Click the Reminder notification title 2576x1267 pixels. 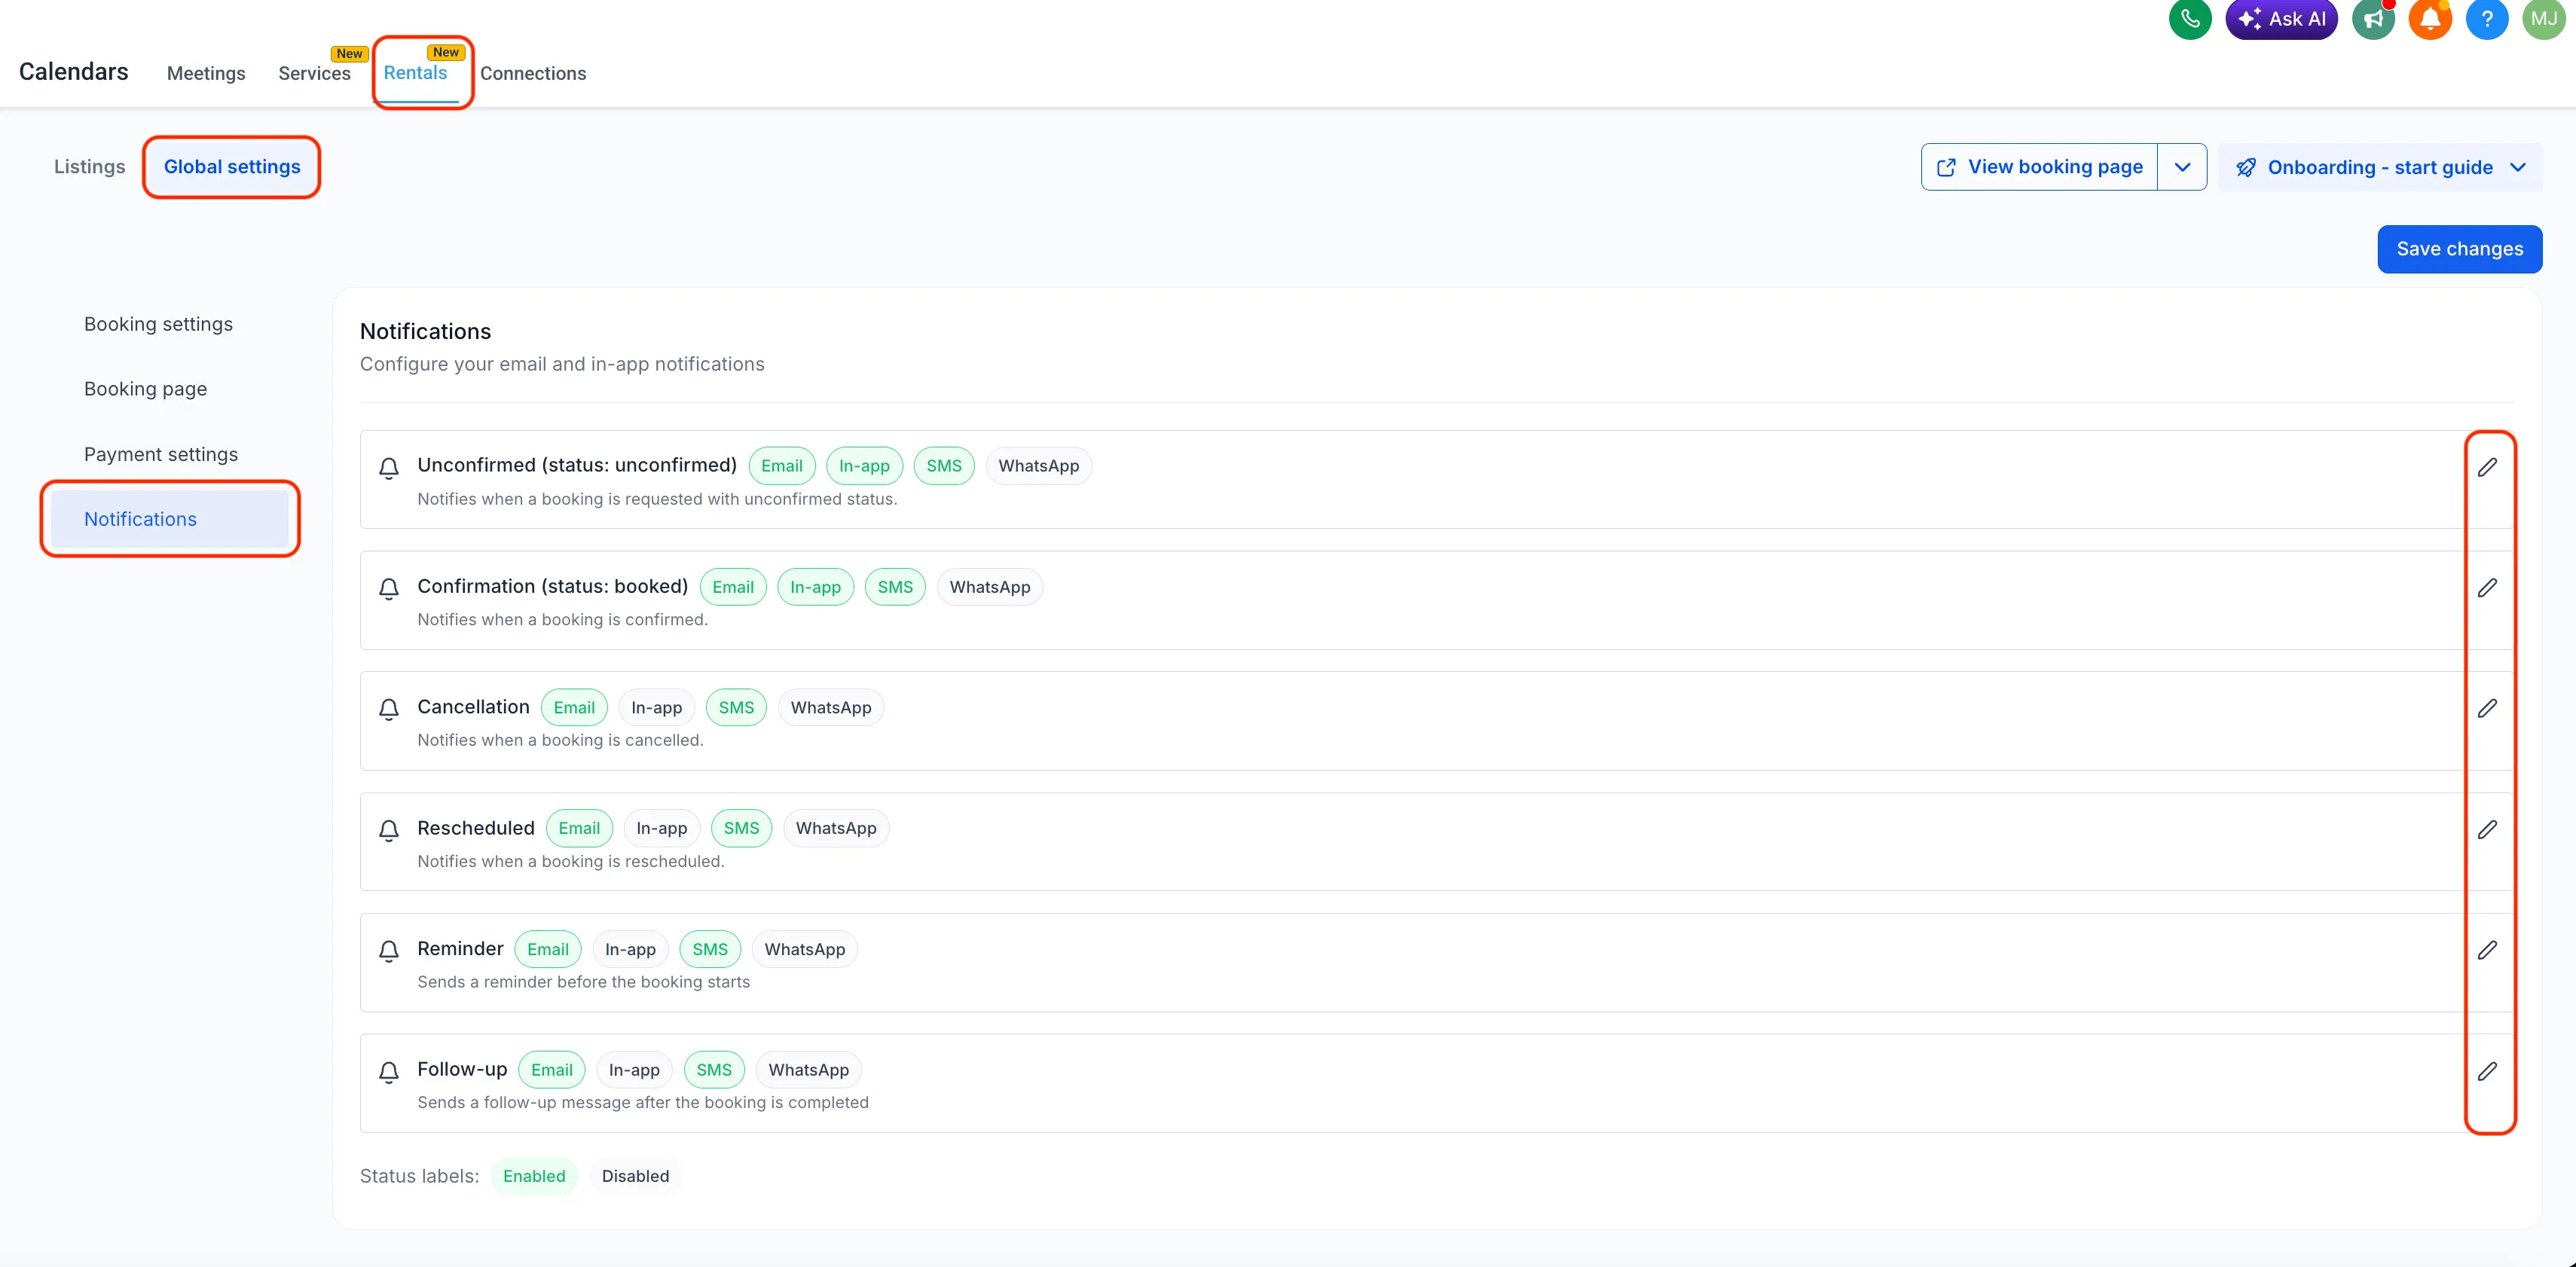click(x=460, y=948)
